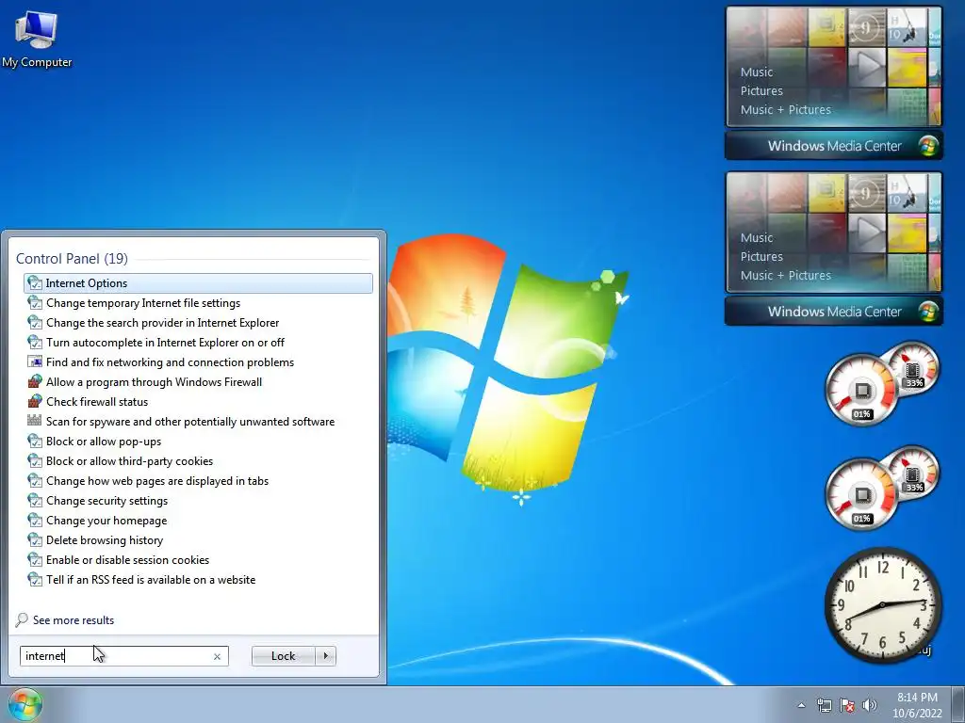Click icon beside Tell if an RSS feed entry

pos(35,579)
